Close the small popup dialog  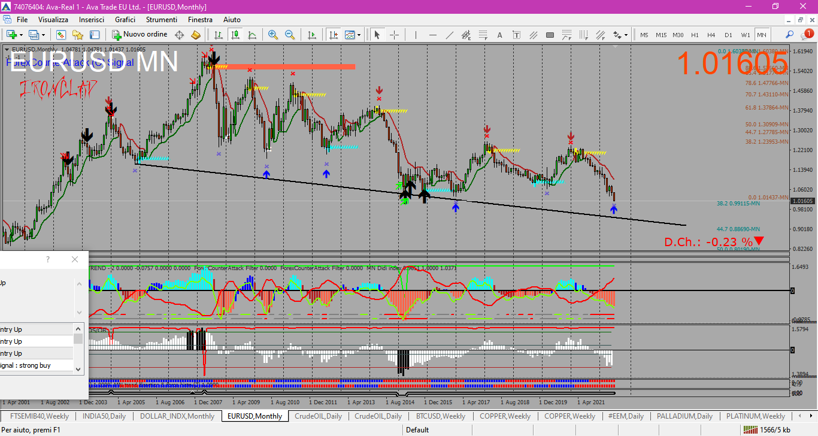[x=75, y=259]
